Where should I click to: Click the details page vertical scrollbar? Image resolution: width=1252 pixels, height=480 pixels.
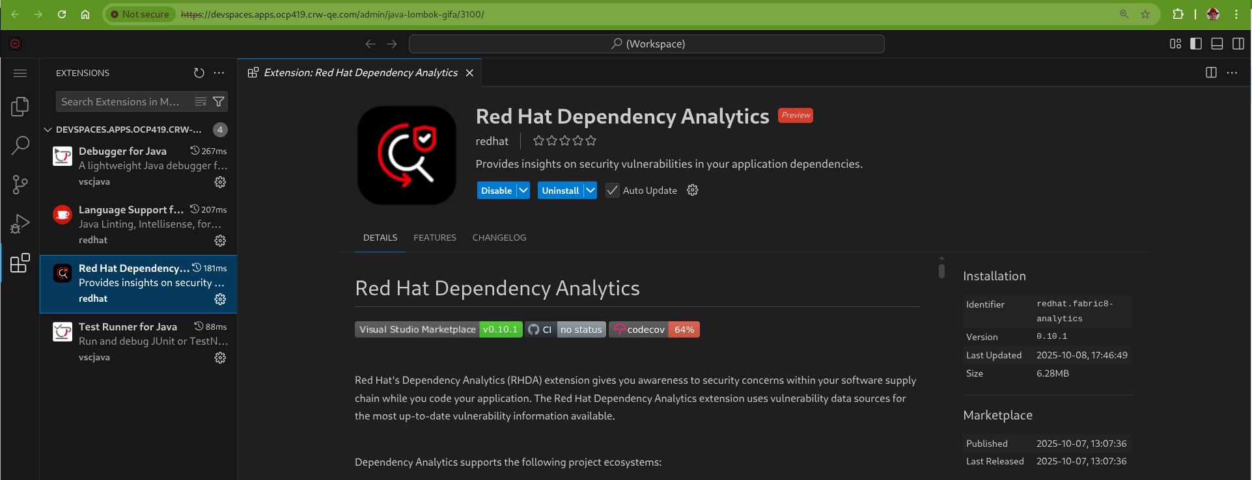(941, 270)
